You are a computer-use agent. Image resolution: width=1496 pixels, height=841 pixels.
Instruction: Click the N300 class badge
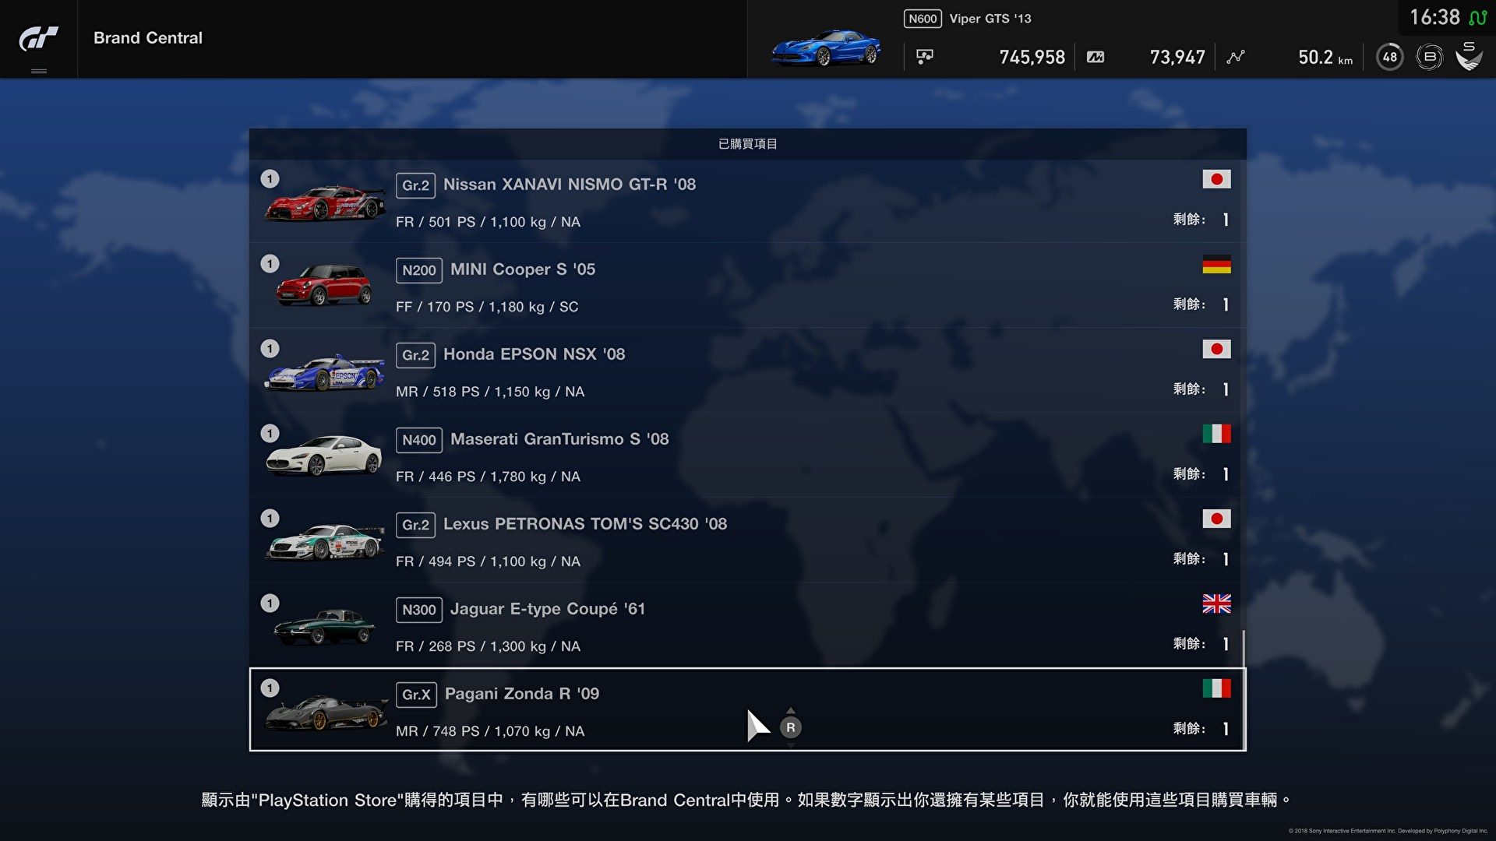(x=419, y=610)
